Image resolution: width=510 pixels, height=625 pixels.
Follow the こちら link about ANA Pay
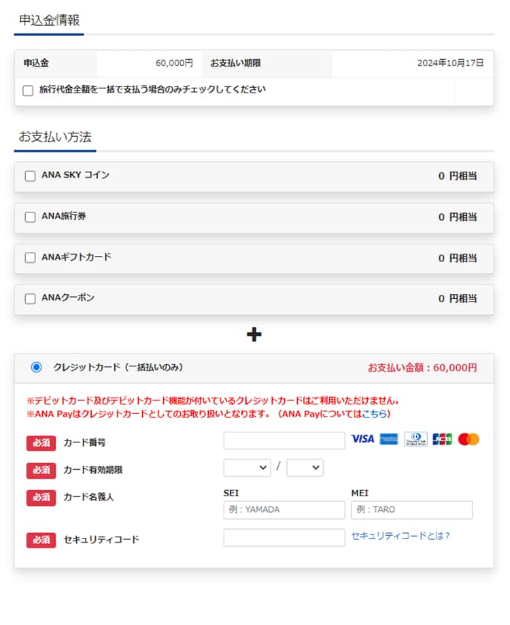(374, 414)
